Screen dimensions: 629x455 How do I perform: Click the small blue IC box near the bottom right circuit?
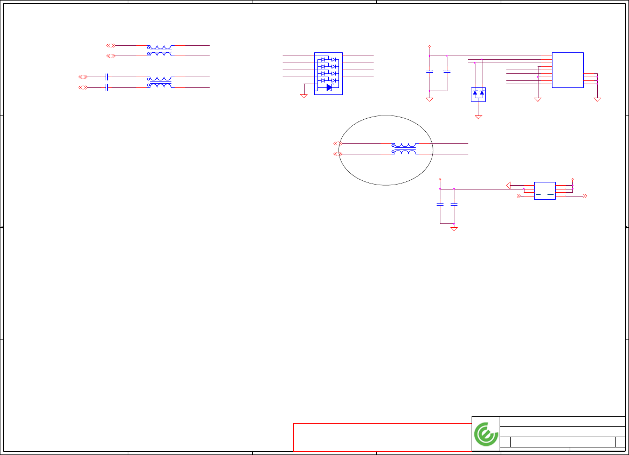click(545, 191)
